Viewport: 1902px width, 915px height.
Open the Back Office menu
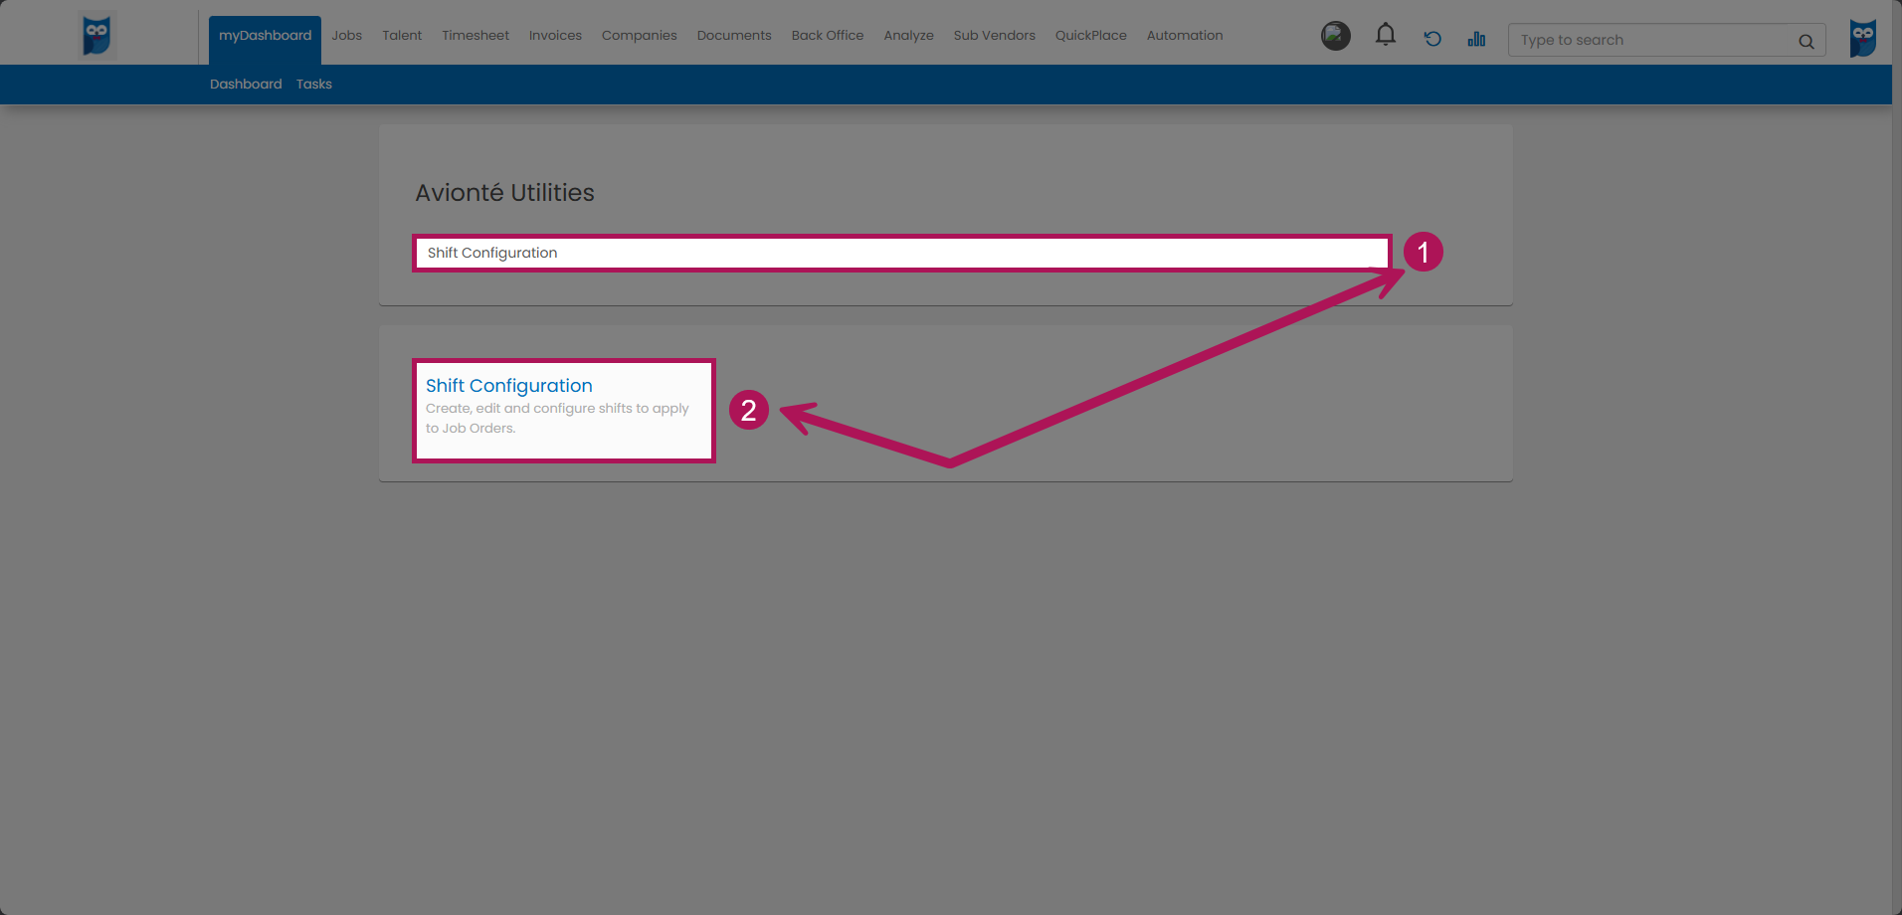[827, 36]
